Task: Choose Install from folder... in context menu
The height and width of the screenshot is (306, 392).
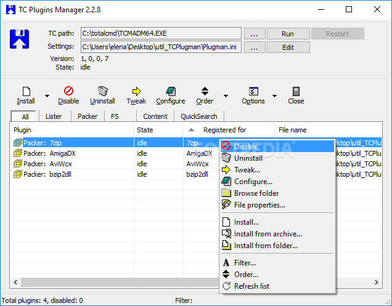Action: point(277,246)
